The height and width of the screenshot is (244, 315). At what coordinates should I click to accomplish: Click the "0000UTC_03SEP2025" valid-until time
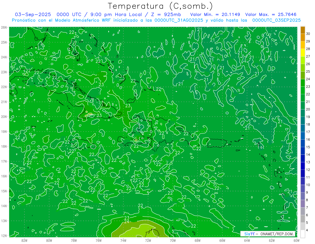tap(276, 20)
